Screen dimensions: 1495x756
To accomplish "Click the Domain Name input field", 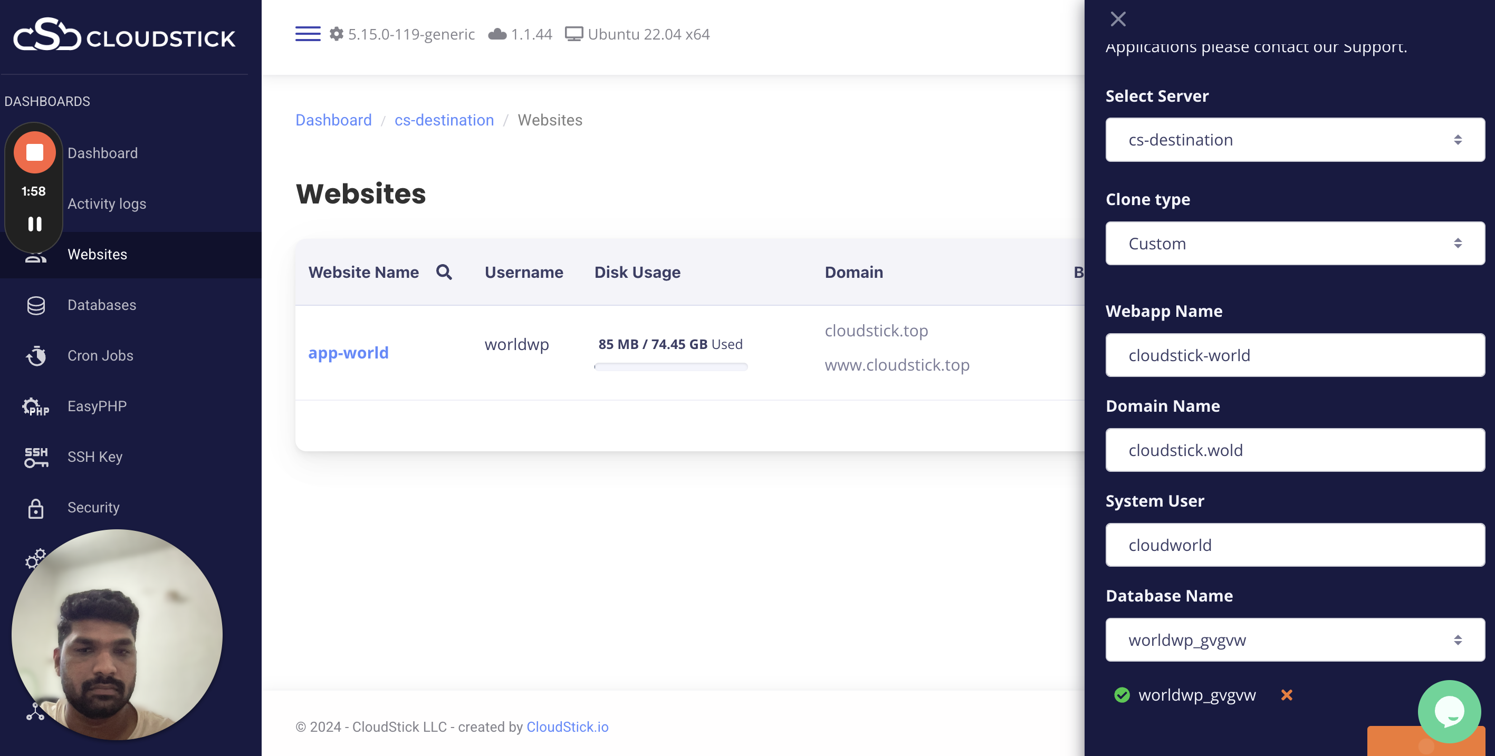I will pyautogui.click(x=1295, y=450).
